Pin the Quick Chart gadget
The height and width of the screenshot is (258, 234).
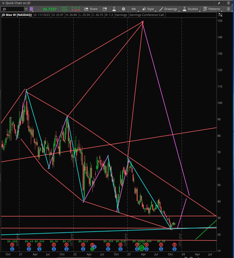click(219, 3)
